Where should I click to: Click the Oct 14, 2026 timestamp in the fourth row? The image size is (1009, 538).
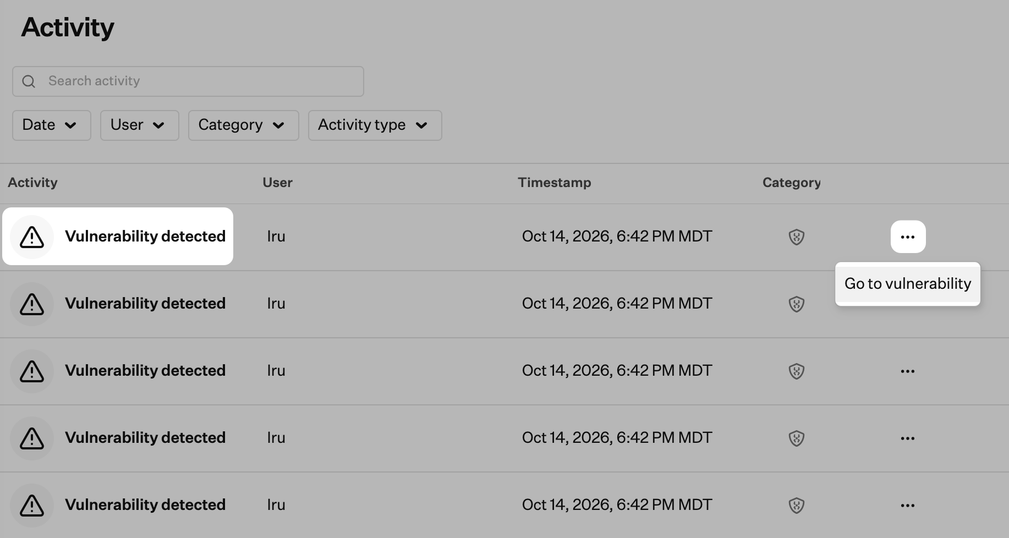[x=617, y=438]
